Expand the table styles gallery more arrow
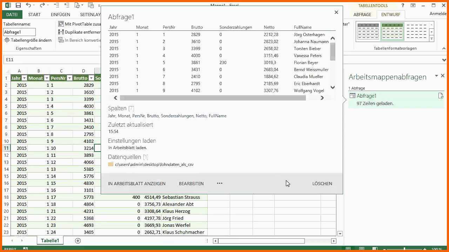Viewport: 449px width, 252px height. pos(431,39)
